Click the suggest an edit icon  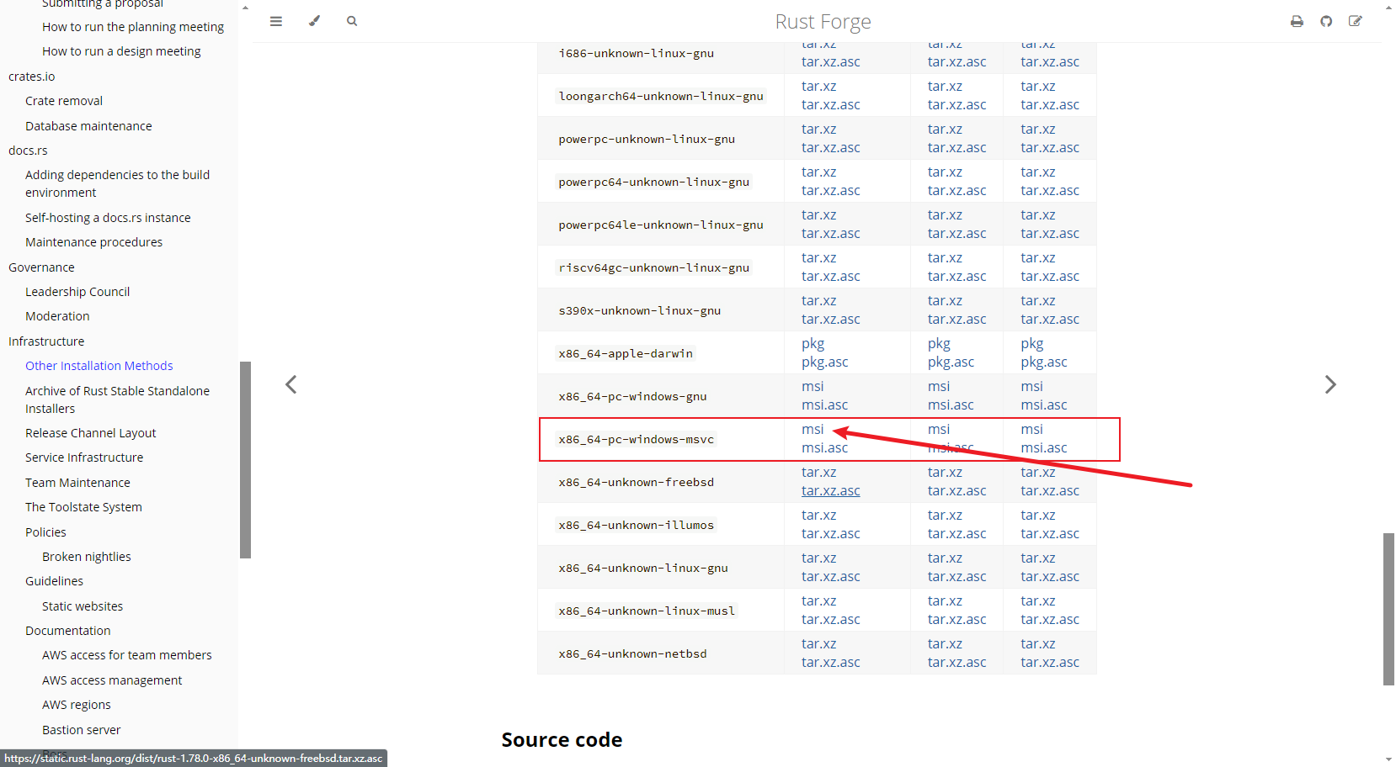tap(1355, 21)
